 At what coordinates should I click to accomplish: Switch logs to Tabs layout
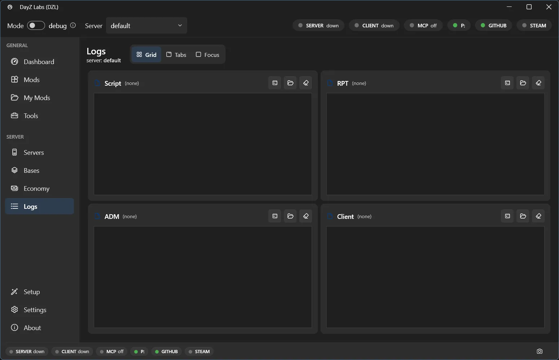click(x=176, y=55)
